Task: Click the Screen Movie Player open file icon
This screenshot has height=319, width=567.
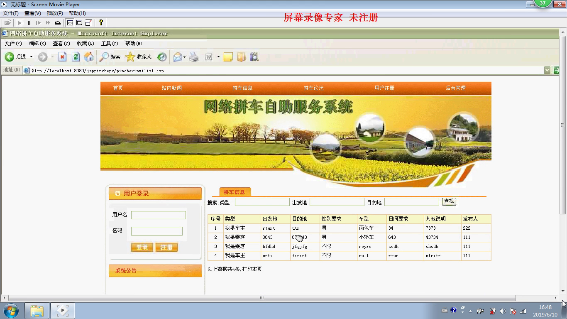Action: tap(7, 23)
